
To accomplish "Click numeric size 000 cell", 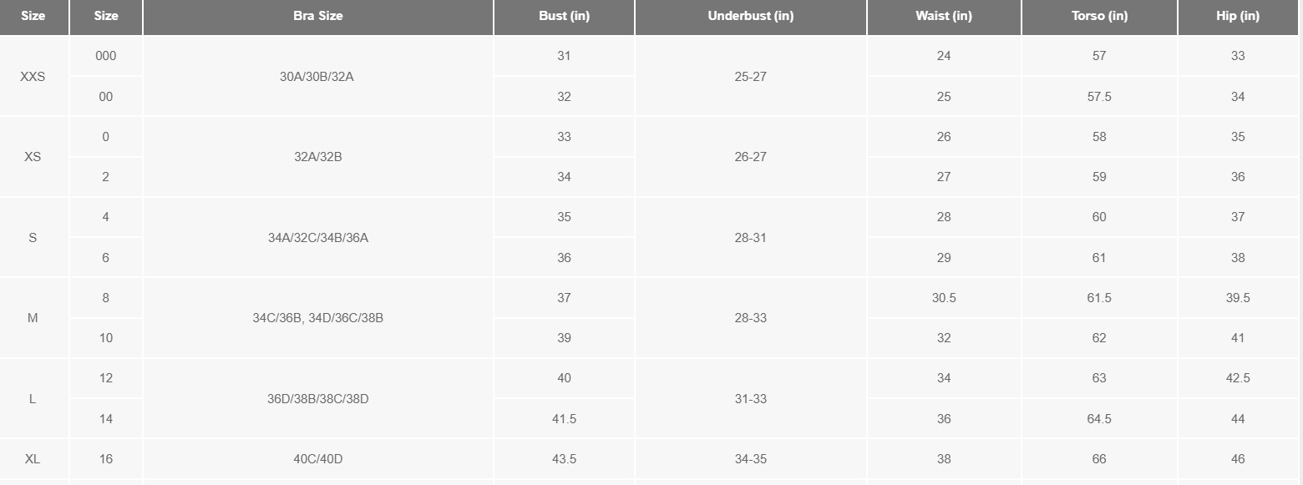I will pos(106,56).
